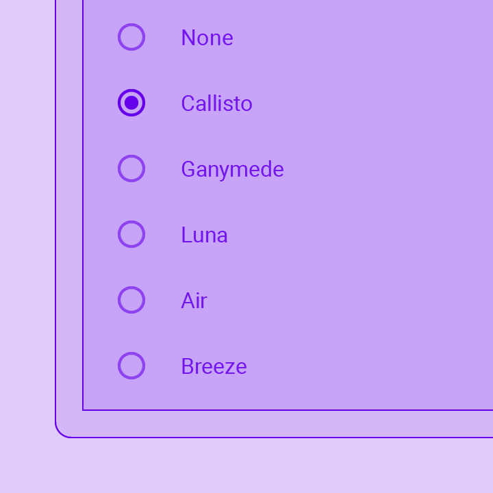The width and height of the screenshot is (493, 493).
Task: Click the outer card margin around the list
Action: point(69,220)
